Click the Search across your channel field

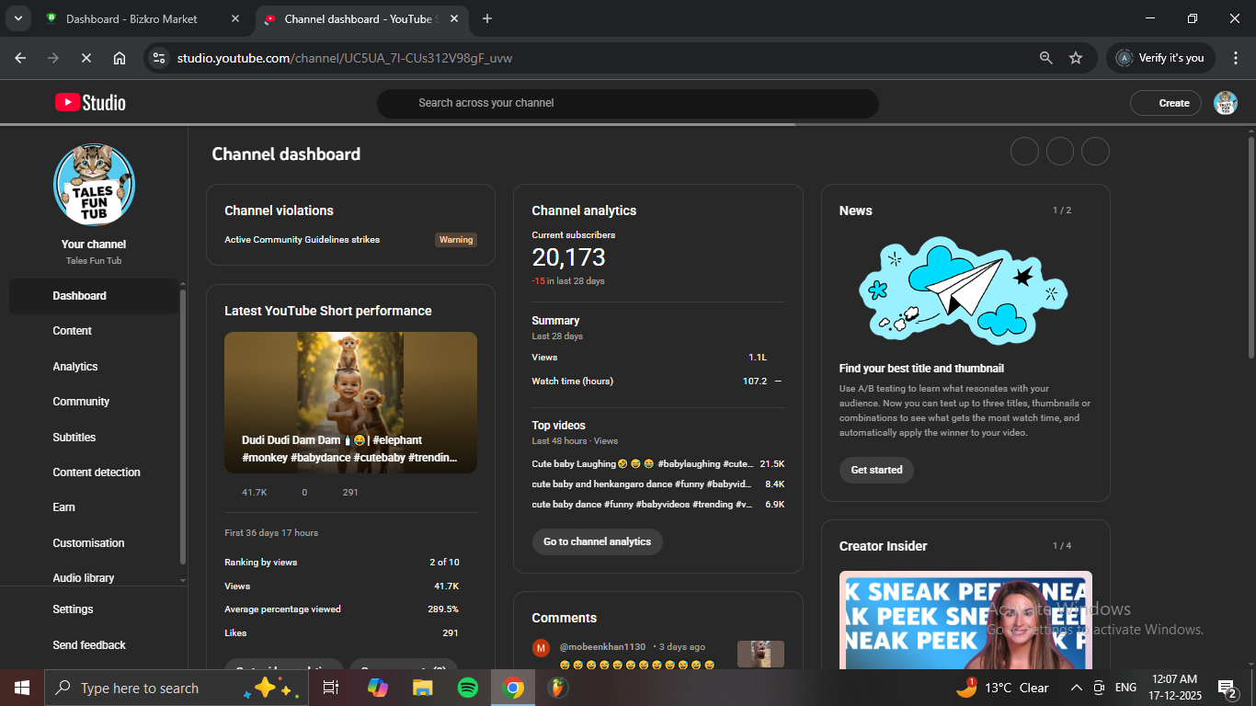click(627, 103)
